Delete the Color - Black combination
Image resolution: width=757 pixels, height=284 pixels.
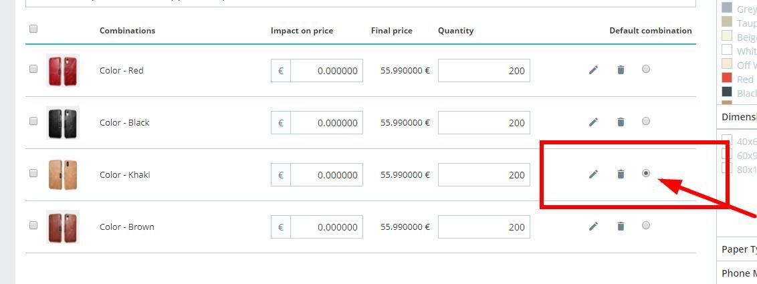click(621, 122)
